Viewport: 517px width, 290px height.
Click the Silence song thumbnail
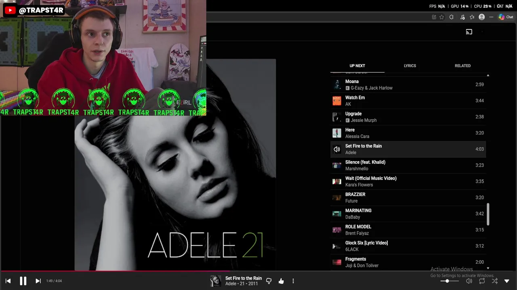click(336, 165)
